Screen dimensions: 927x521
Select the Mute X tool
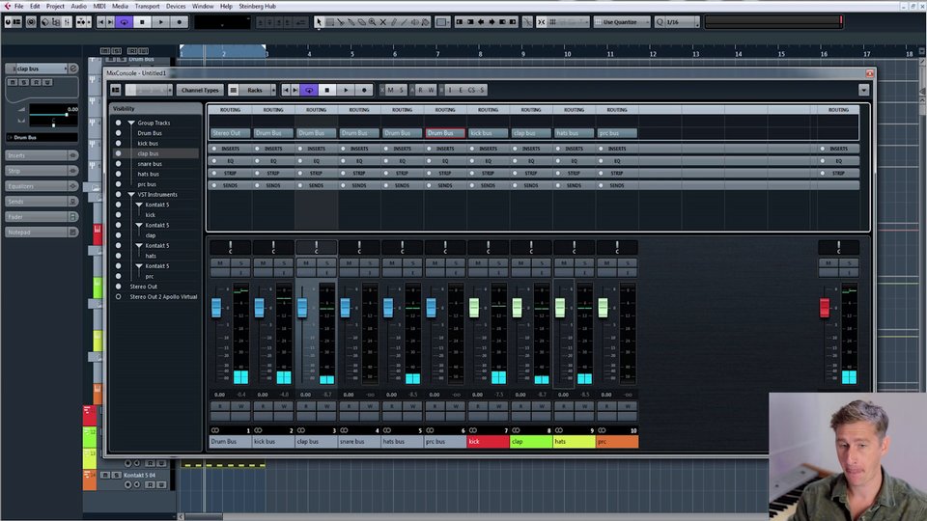383,22
